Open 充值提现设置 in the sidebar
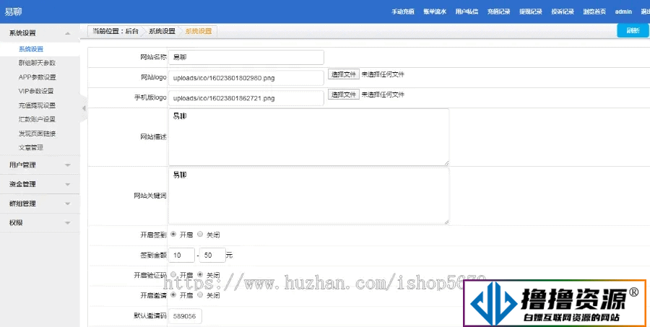 37,105
